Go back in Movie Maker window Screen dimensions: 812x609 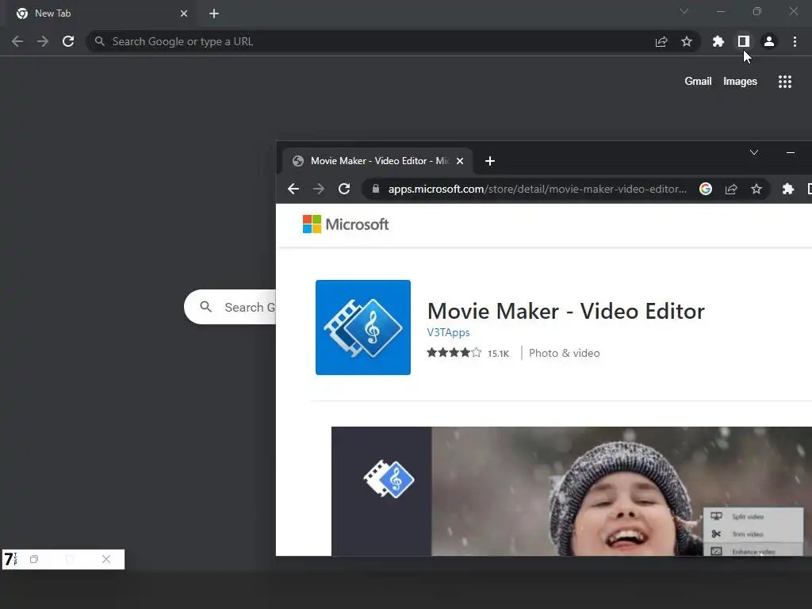coord(293,189)
